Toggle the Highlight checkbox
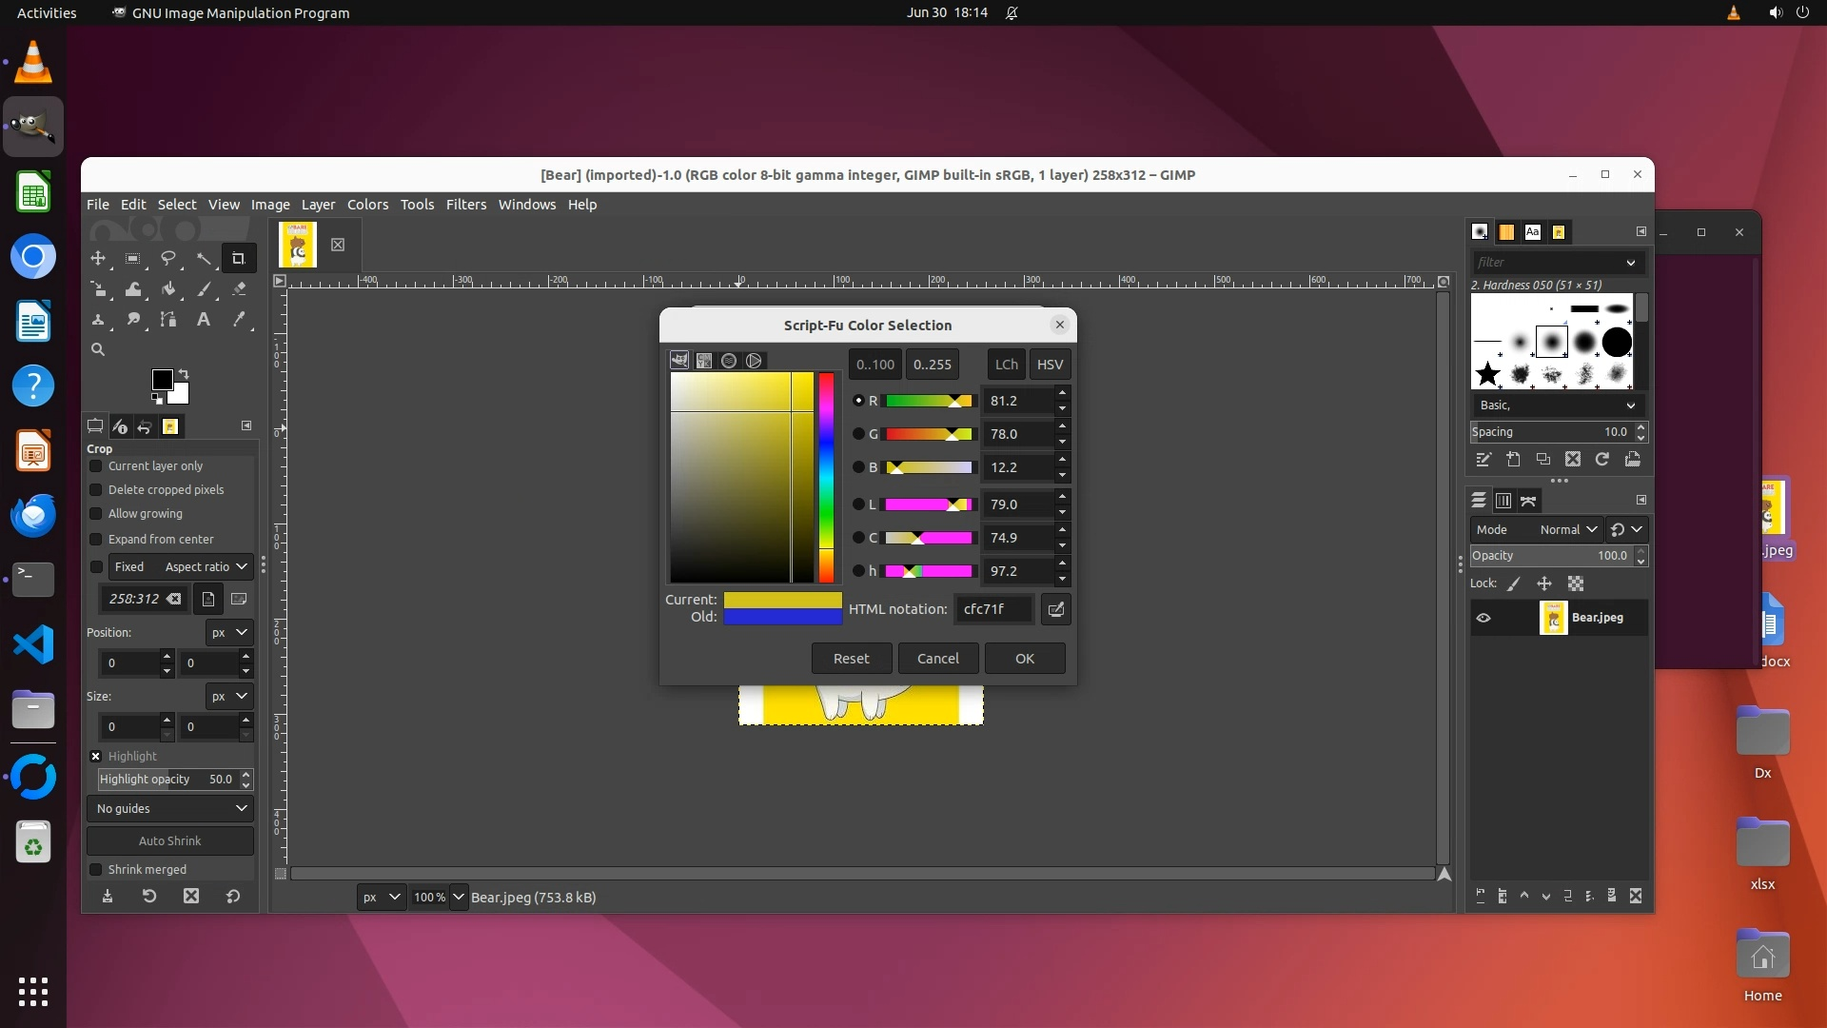This screenshot has width=1827, height=1028. tap(96, 757)
